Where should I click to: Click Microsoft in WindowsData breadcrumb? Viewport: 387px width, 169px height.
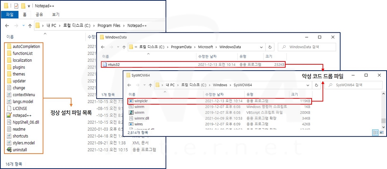205,47
